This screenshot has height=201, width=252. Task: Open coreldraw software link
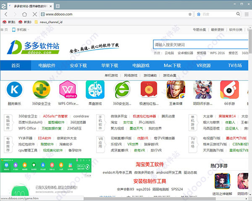(81, 116)
